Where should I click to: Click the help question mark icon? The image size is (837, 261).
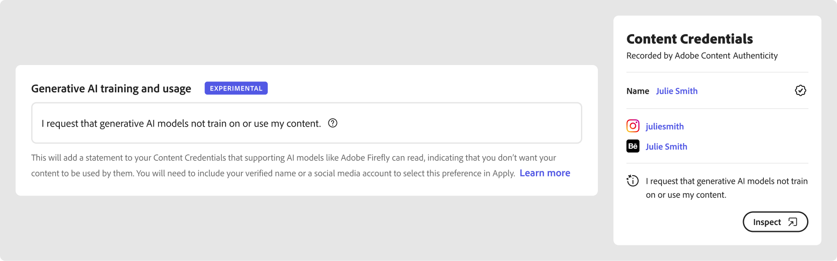[x=333, y=123]
